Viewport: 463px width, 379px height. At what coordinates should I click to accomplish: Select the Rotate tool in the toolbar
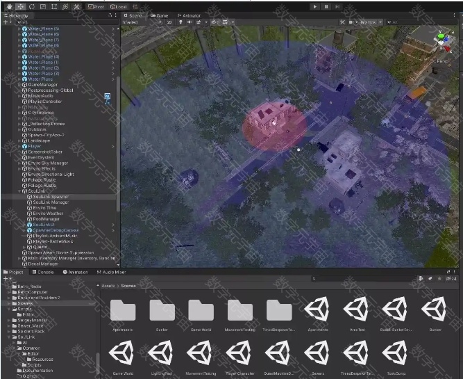[31, 6]
